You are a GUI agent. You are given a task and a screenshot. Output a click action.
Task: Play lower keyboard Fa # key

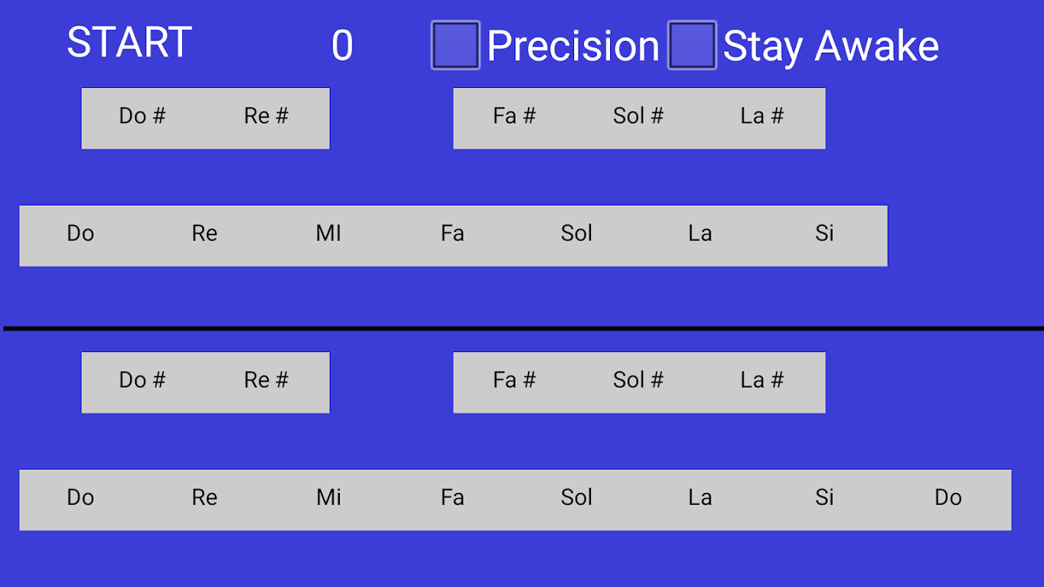(x=515, y=380)
